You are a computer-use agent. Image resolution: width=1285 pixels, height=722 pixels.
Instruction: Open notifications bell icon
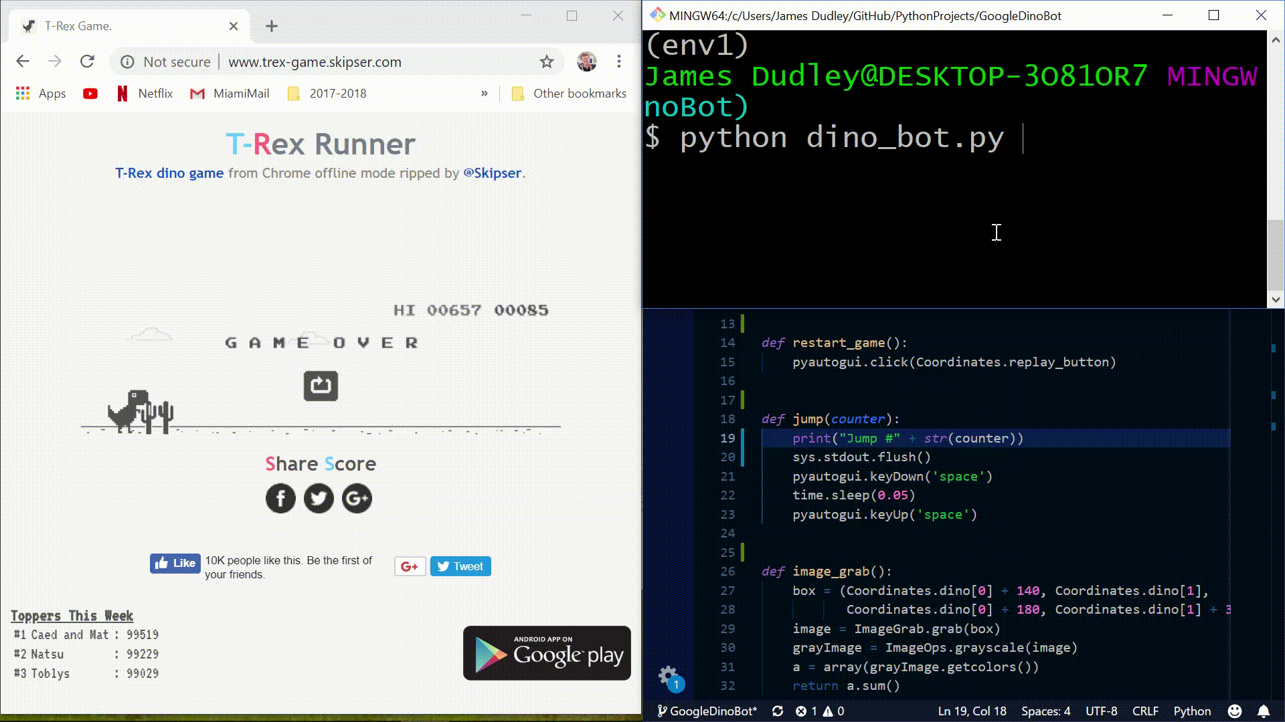click(x=1264, y=711)
